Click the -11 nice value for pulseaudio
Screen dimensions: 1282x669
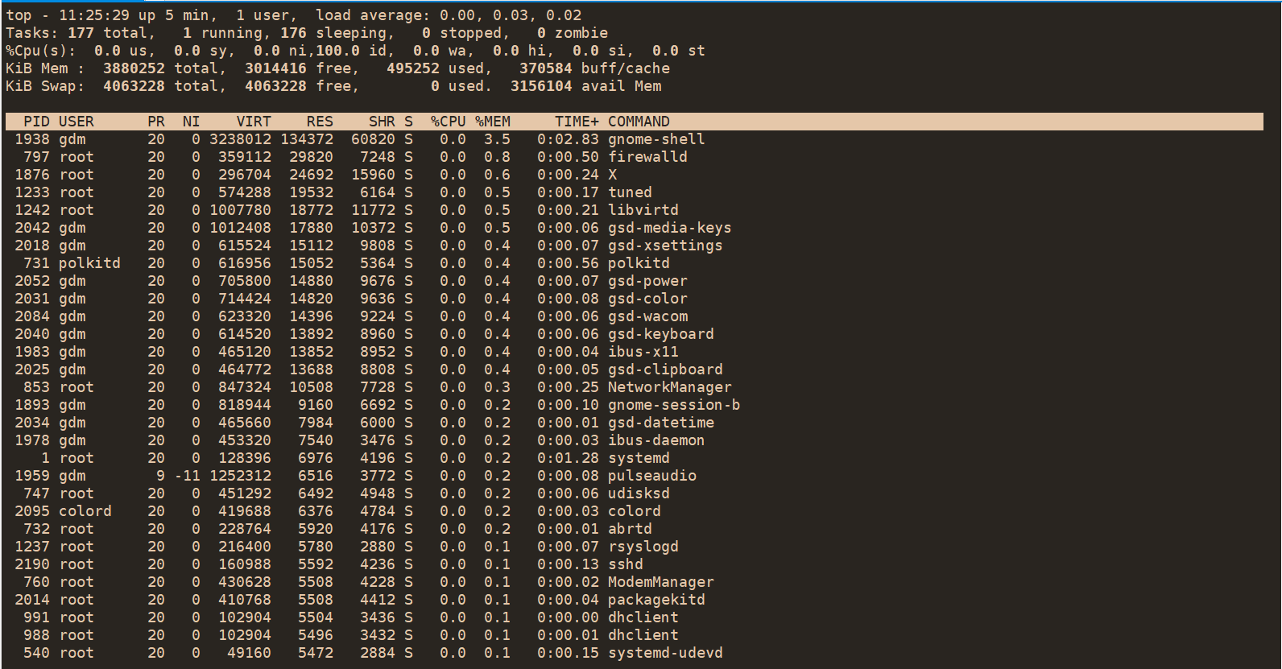click(x=187, y=476)
